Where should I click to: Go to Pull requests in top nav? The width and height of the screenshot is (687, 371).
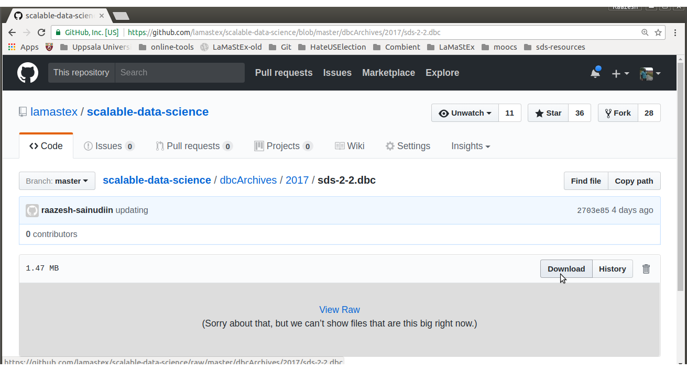click(283, 73)
